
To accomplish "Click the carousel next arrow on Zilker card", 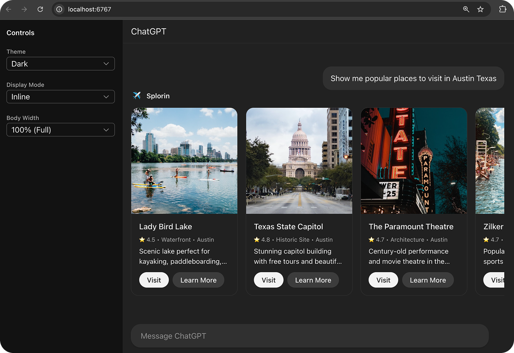I will [x=492, y=201].
